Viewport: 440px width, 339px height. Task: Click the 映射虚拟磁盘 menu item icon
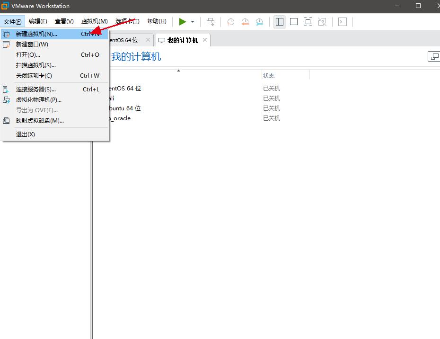[x=6, y=120]
